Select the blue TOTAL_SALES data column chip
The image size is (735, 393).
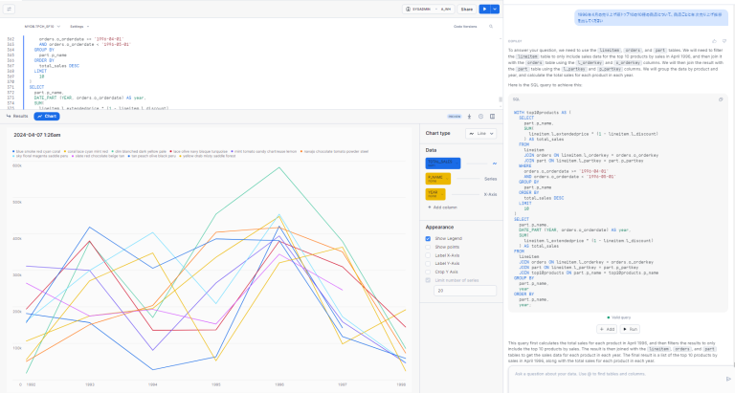pyautogui.click(x=442, y=164)
